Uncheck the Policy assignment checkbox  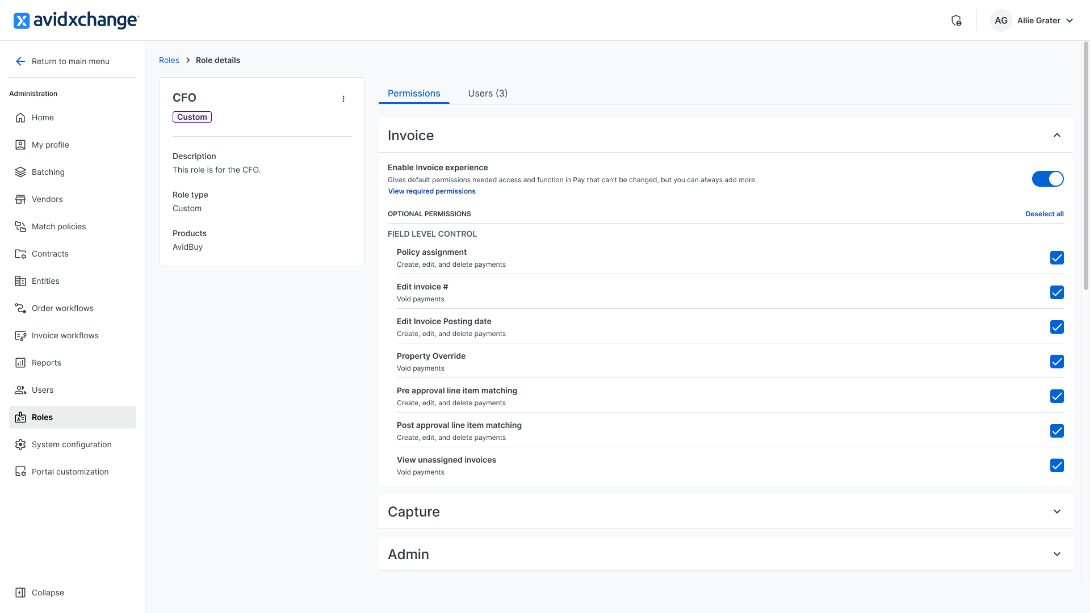(1057, 258)
